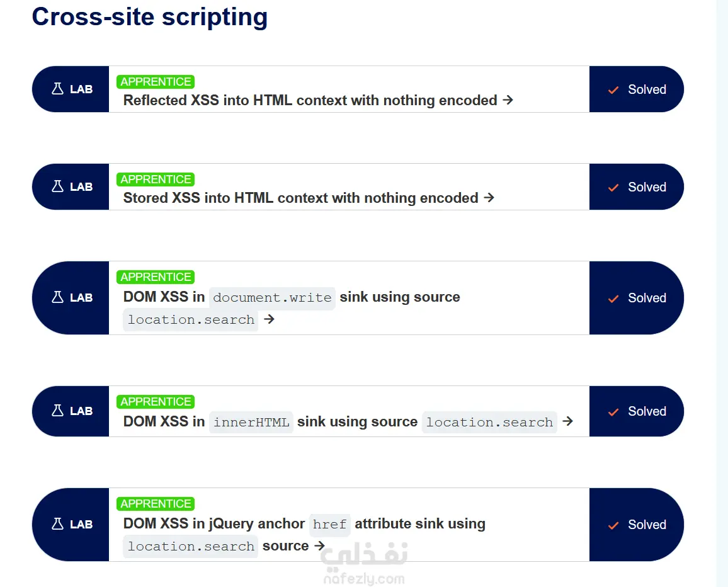This screenshot has width=728, height=587.
Task: Click the arrow after Stored XSS lab title
Action: coord(489,198)
